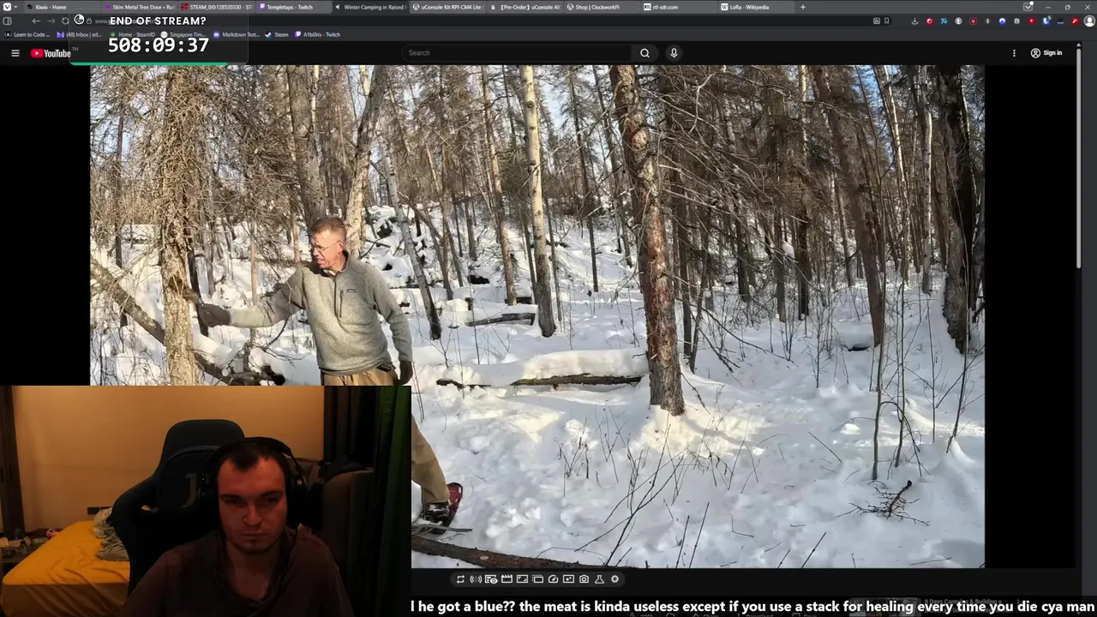
Task: Open the Markdown Text bookmark
Action: (237, 34)
